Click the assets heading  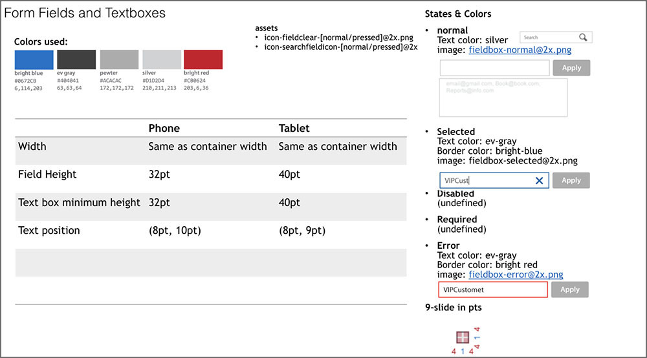[266, 28]
